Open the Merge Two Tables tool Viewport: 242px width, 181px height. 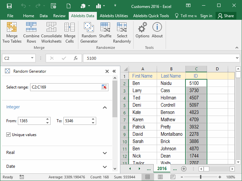[12, 33]
